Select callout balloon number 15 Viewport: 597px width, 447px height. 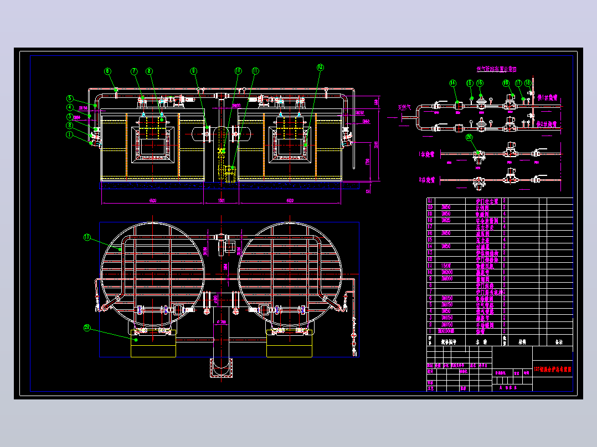point(470,83)
